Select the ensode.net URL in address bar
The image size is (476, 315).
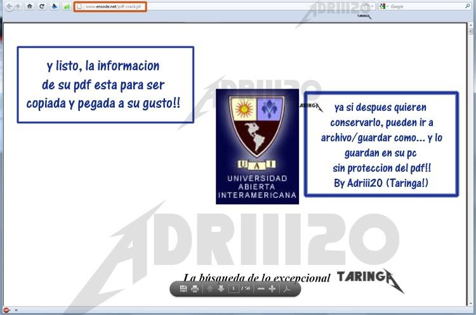click(113, 6)
